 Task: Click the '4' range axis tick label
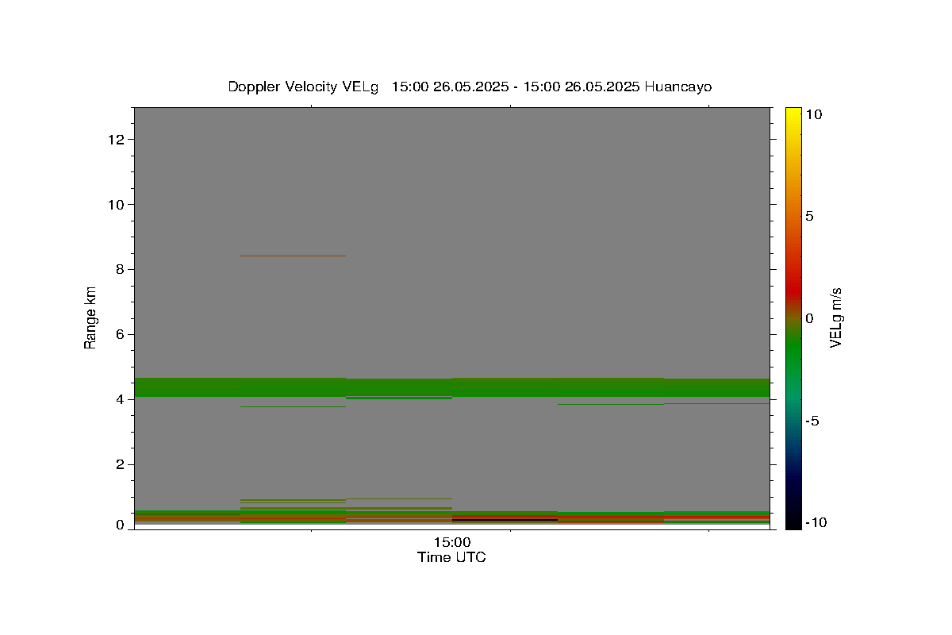[121, 399]
